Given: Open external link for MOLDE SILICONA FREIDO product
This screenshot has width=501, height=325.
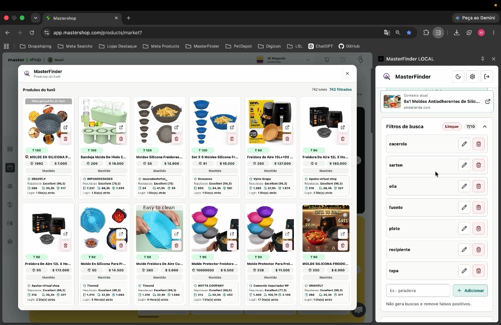Looking at the screenshot, I should (343, 234).
